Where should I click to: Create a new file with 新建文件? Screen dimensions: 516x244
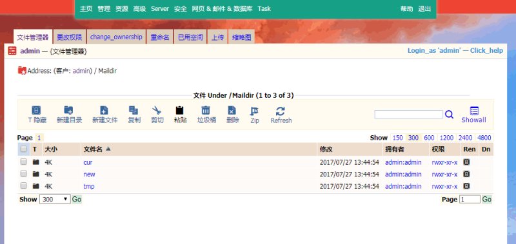(104, 110)
